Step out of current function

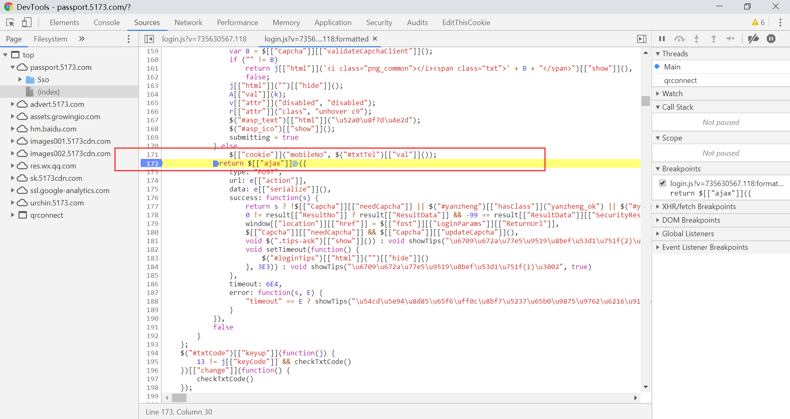point(714,39)
